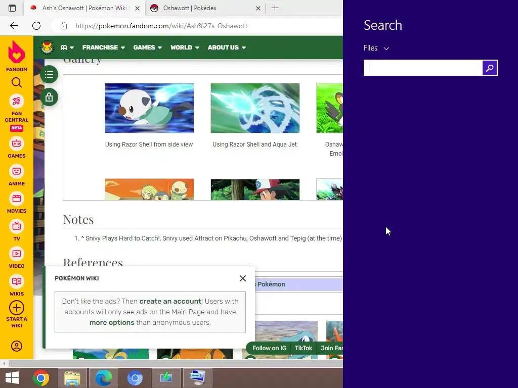
Task: Open the Games sidebar section
Action: click(x=17, y=148)
